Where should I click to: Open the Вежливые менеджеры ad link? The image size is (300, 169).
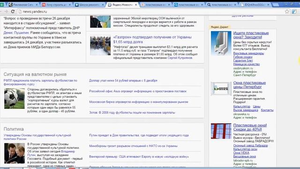click(248, 53)
